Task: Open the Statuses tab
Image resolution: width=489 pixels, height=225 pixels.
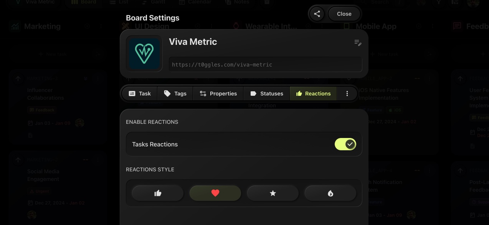Action: pyautogui.click(x=266, y=94)
